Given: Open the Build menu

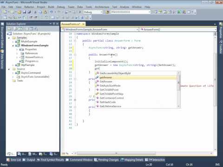Looking at the screenshot, I should (51, 7).
